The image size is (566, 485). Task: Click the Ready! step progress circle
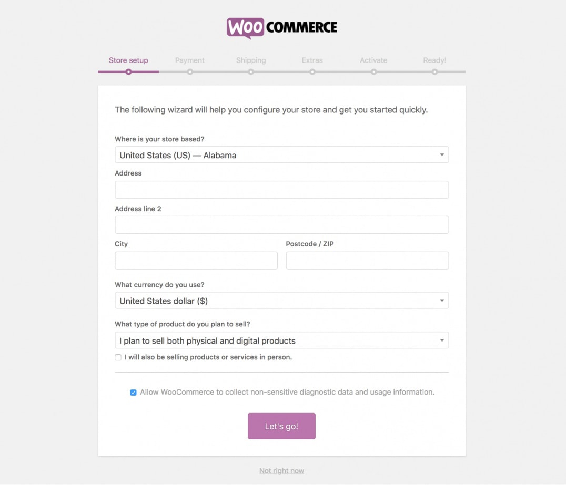point(434,71)
